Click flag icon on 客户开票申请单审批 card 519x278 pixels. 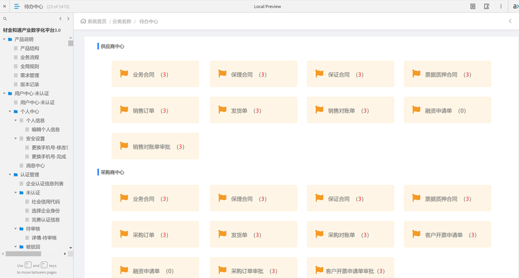pyautogui.click(x=319, y=270)
